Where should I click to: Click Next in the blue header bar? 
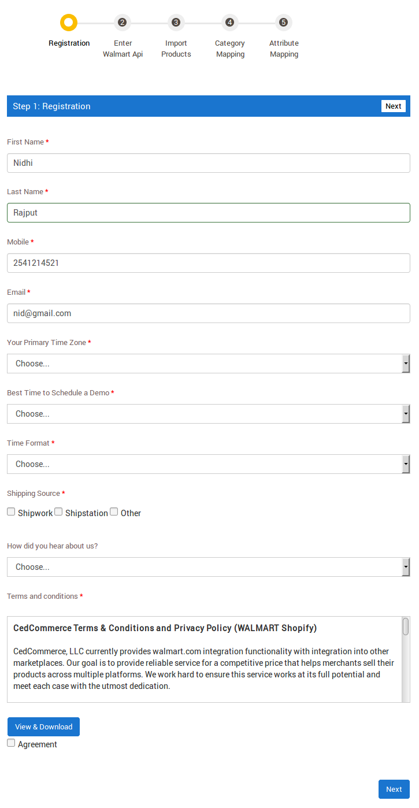[x=394, y=106]
